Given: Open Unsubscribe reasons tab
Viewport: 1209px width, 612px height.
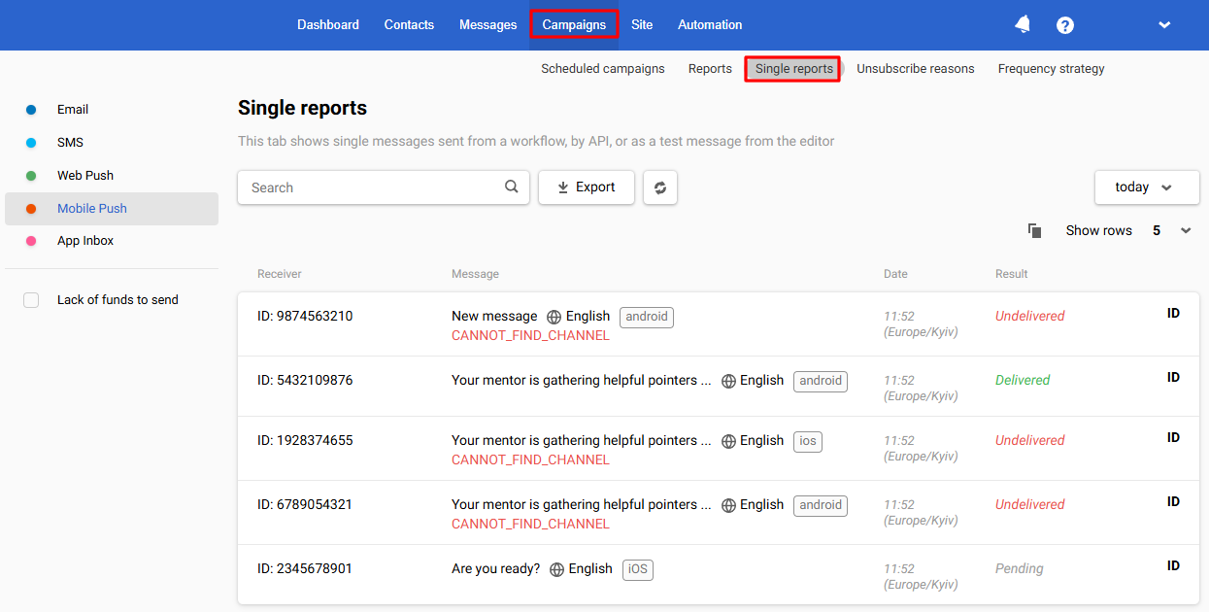Looking at the screenshot, I should pyautogui.click(x=915, y=69).
